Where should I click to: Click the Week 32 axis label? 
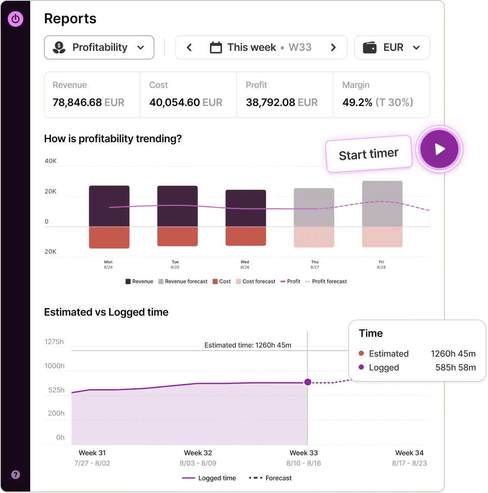(x=198, y=458)
